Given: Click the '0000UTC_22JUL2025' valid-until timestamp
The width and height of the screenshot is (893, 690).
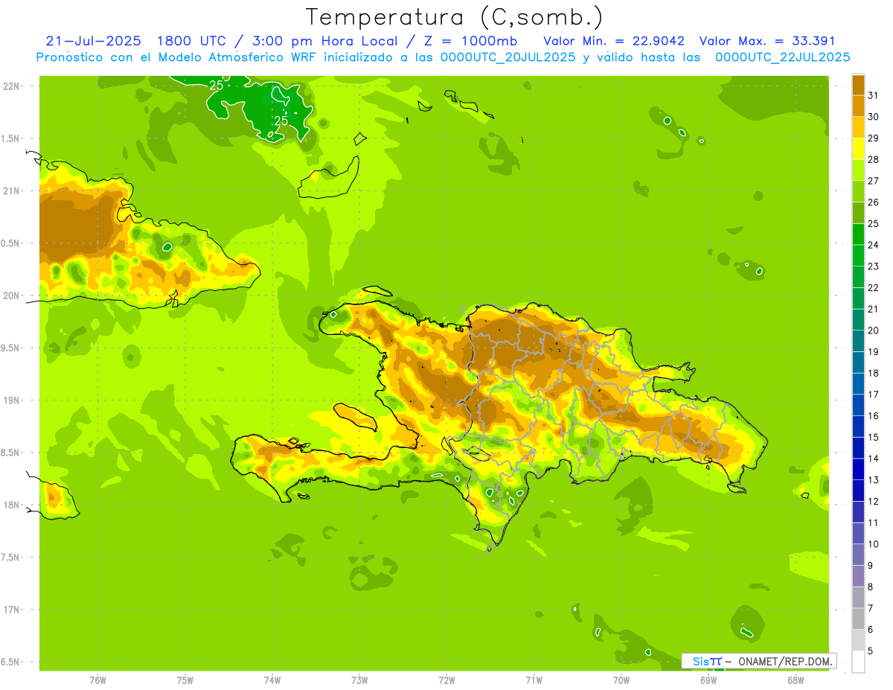Looking at the screenshot, I should 783,57.
